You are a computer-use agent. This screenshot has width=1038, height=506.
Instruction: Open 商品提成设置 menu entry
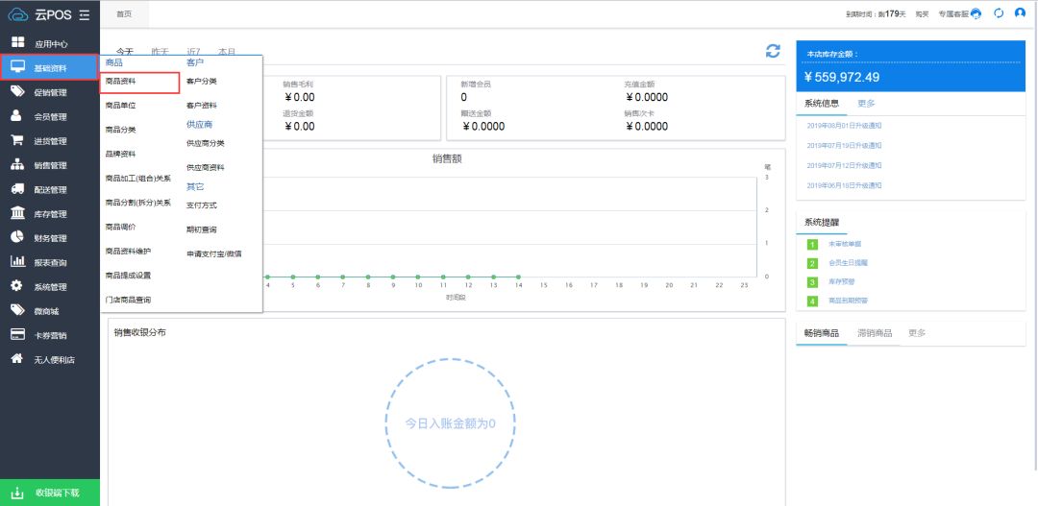129,276
